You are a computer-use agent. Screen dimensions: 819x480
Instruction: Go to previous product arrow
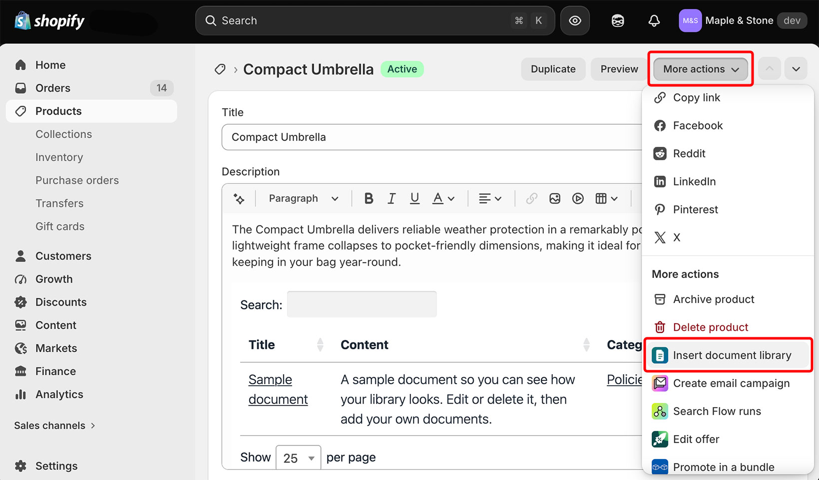770,69
